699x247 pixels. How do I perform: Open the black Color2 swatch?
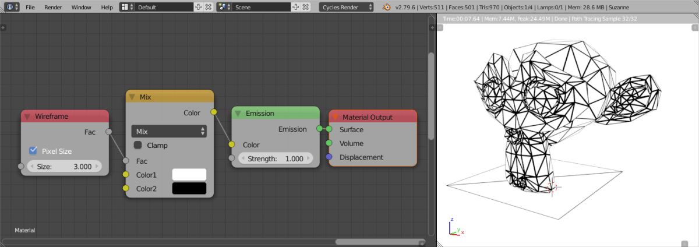(x=189, y=188)
